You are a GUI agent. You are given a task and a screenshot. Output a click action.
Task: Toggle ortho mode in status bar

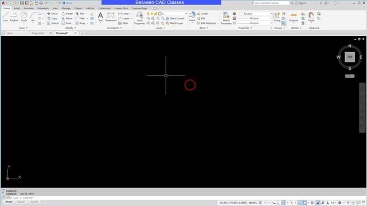[x=279, y=203]
